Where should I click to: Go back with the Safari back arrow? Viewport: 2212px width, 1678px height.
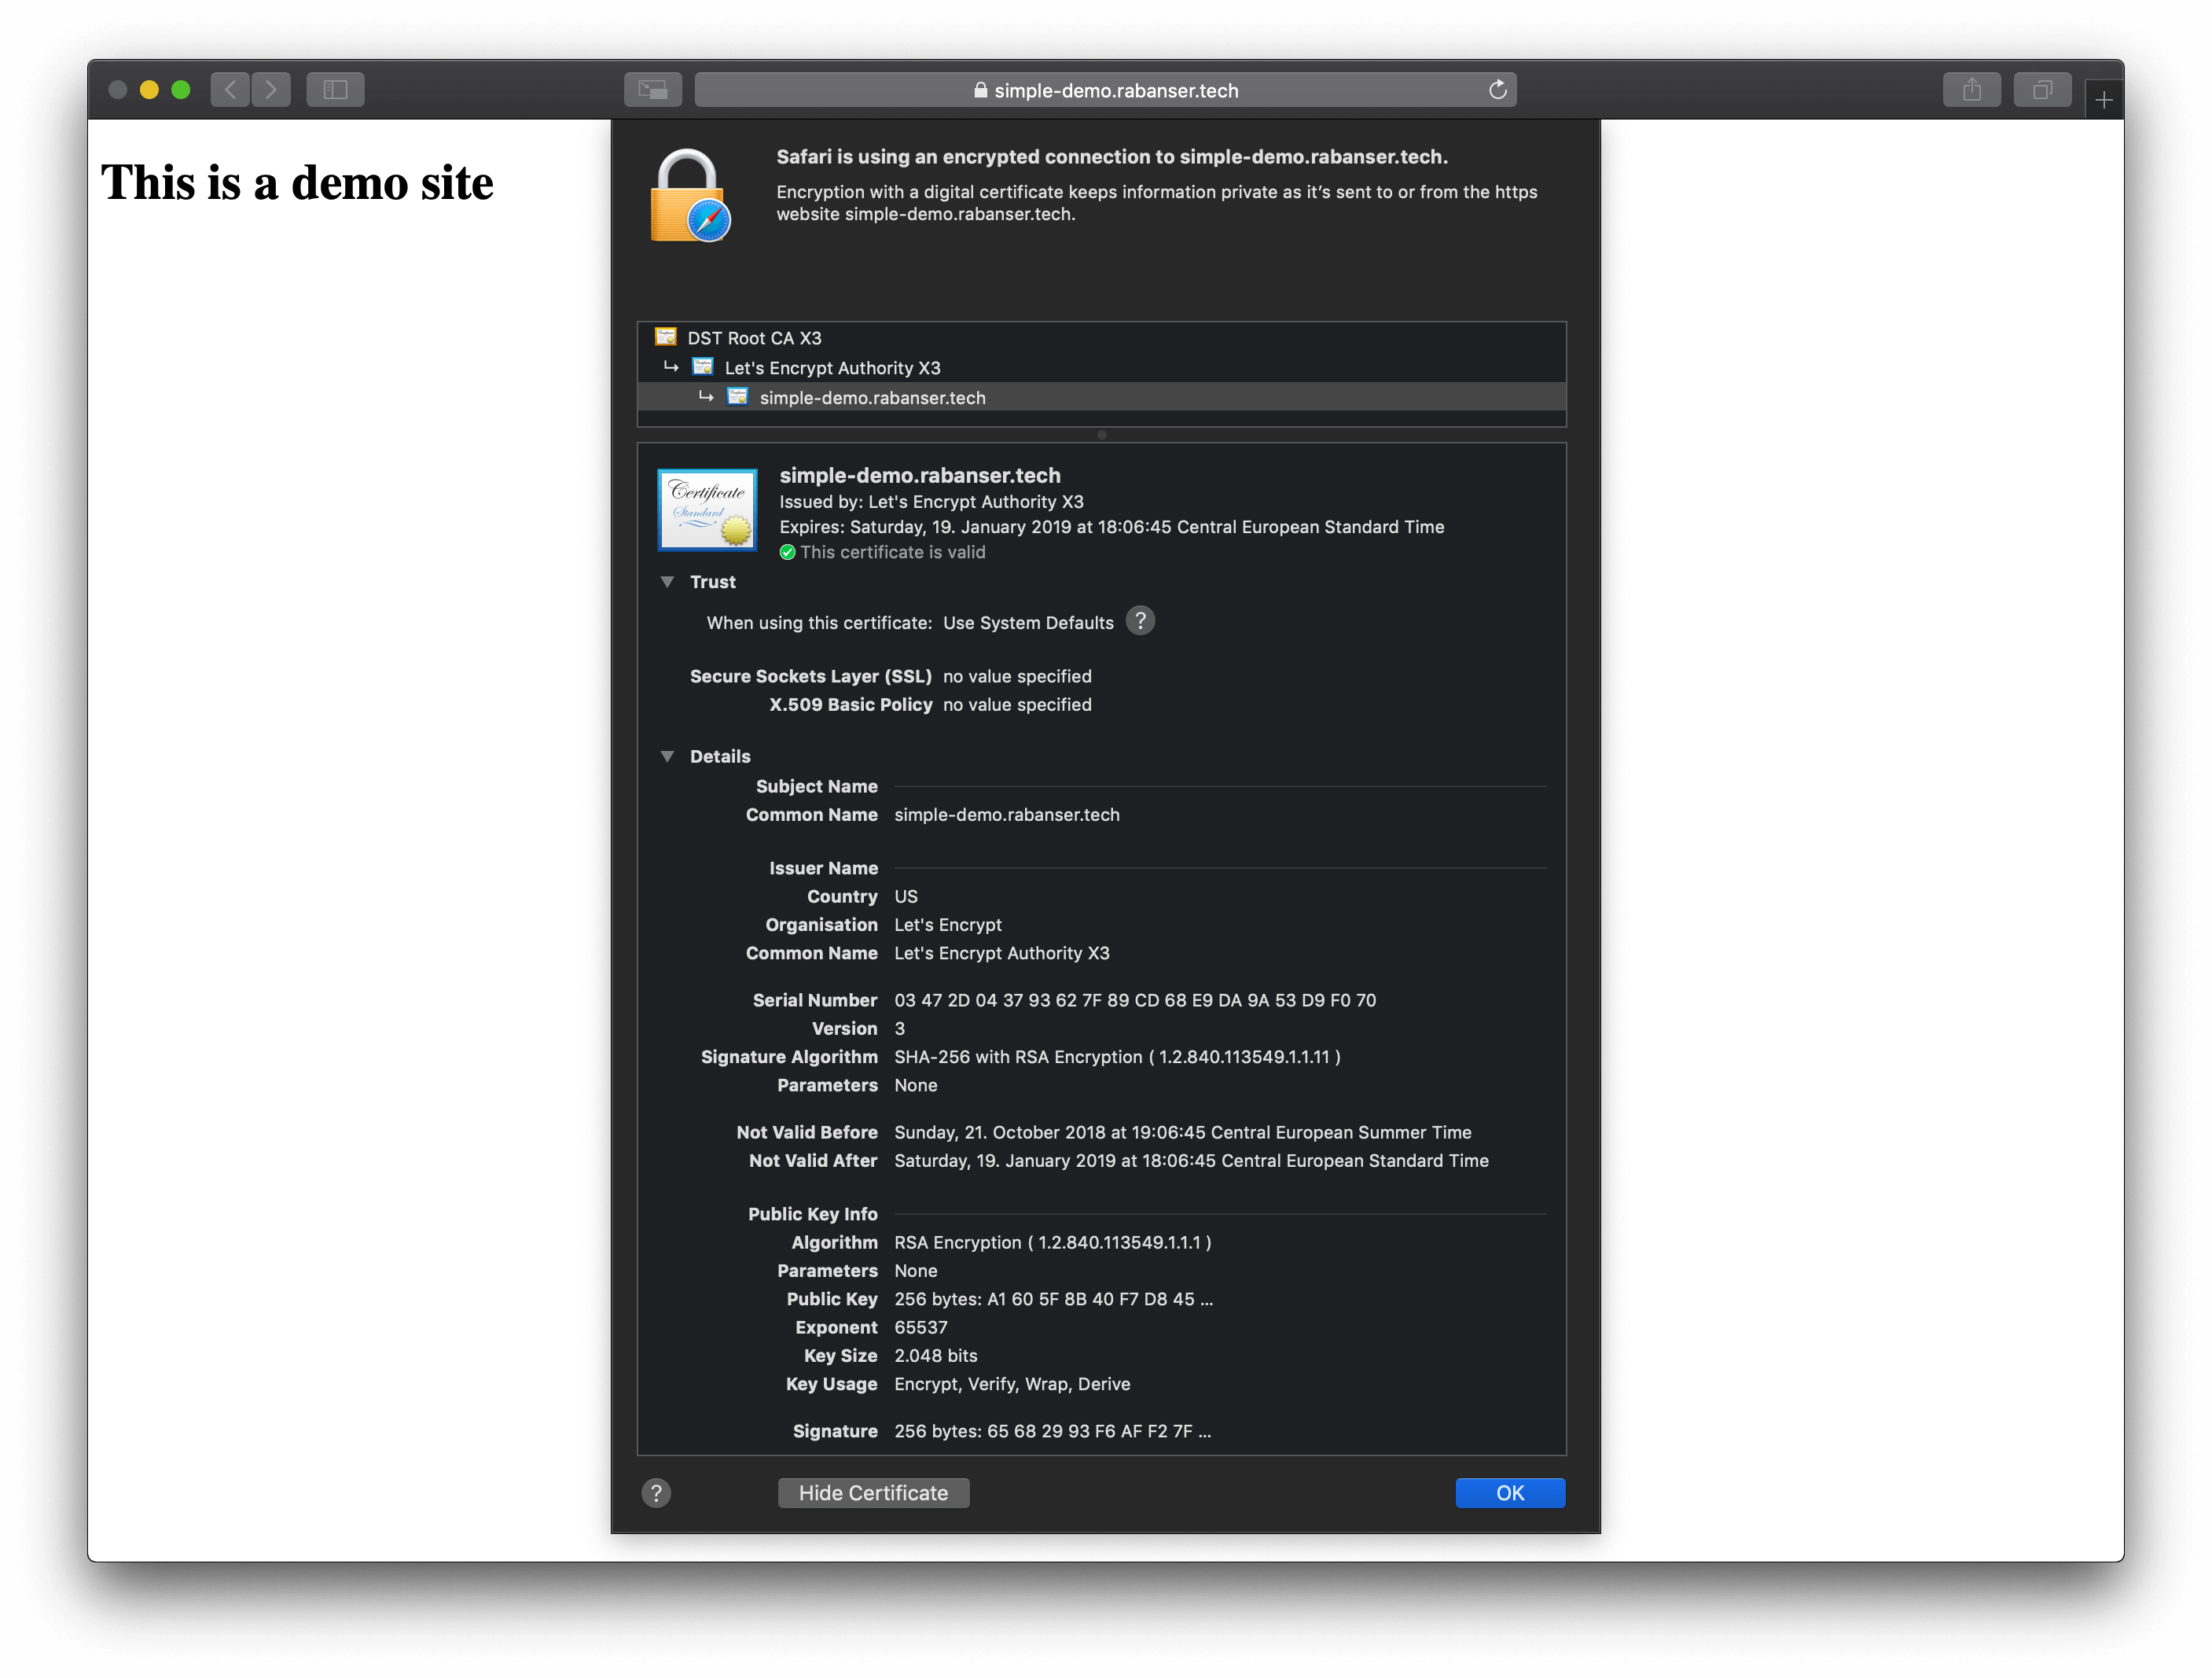(230, 90)
